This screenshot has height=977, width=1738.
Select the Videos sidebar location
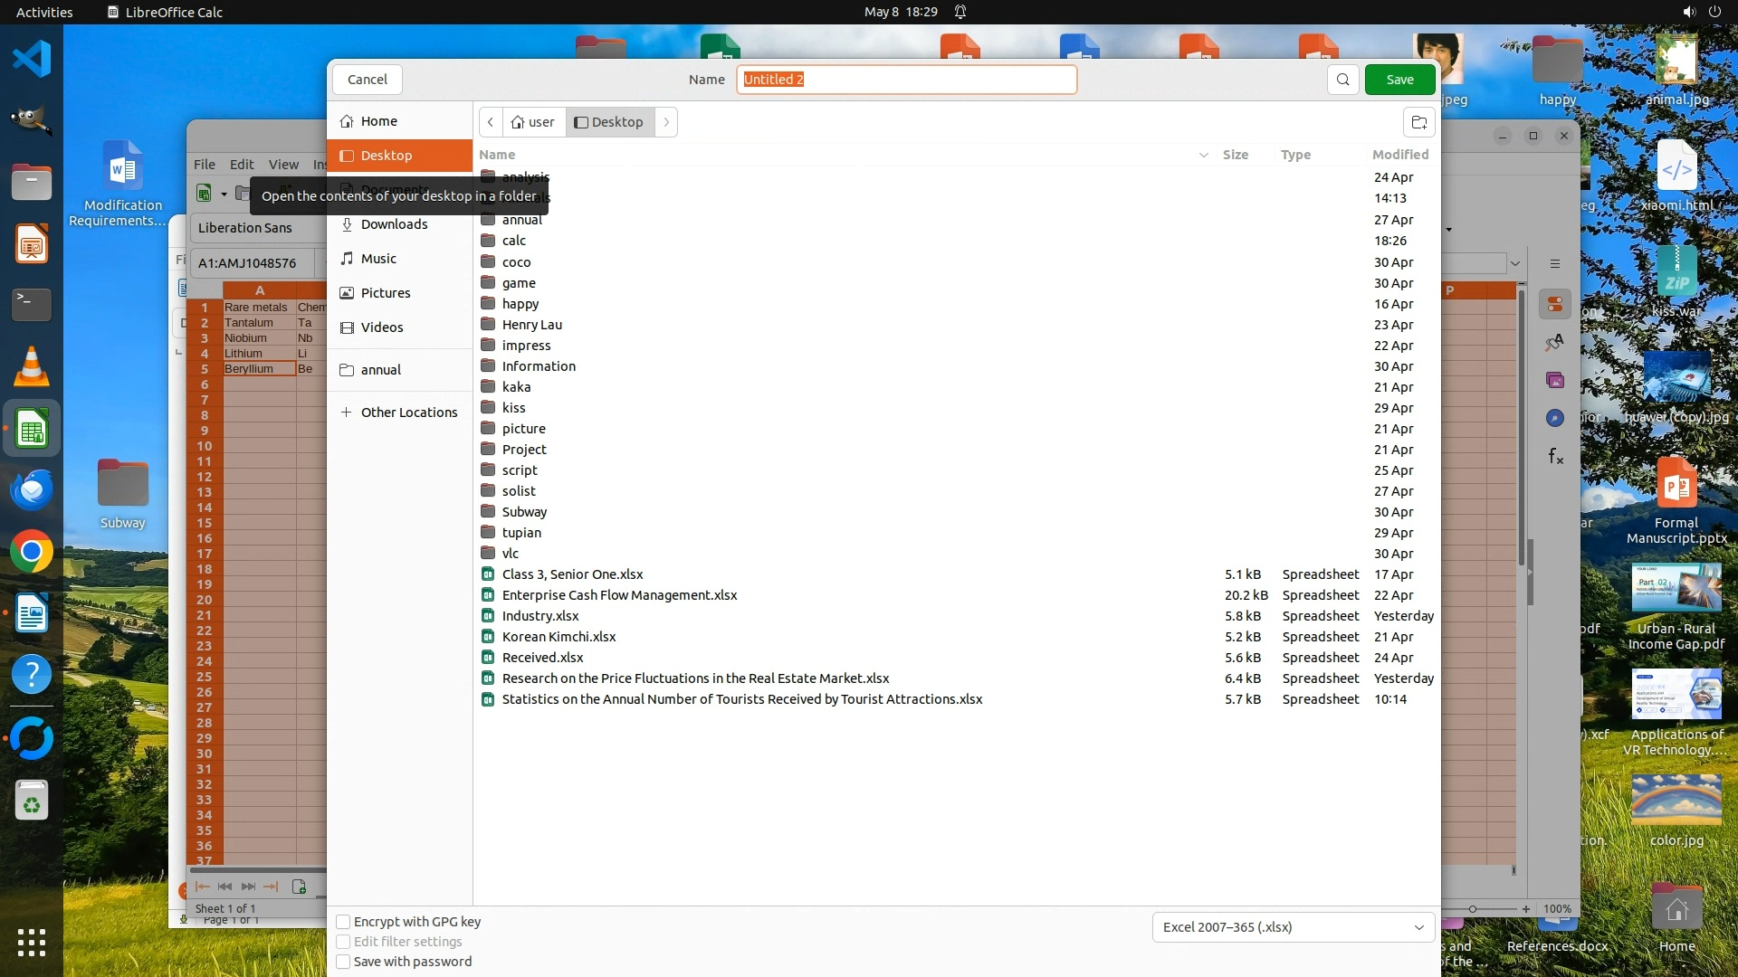coord(381,327)
